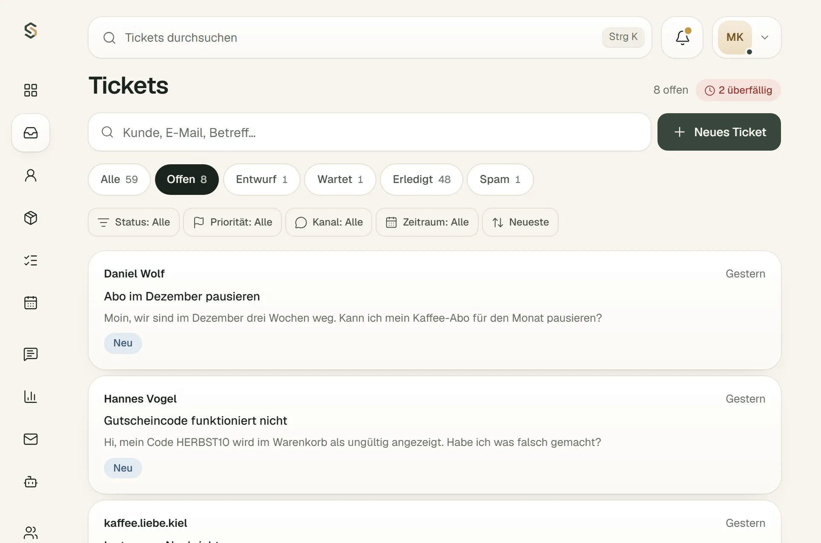
Task: Click the HERBST10 message preview text
Action: tap(353, 442)
